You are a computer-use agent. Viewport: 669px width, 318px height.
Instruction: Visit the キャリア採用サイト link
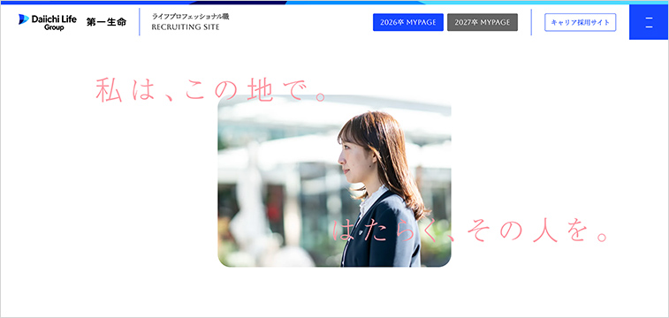(x=581, y=22)
